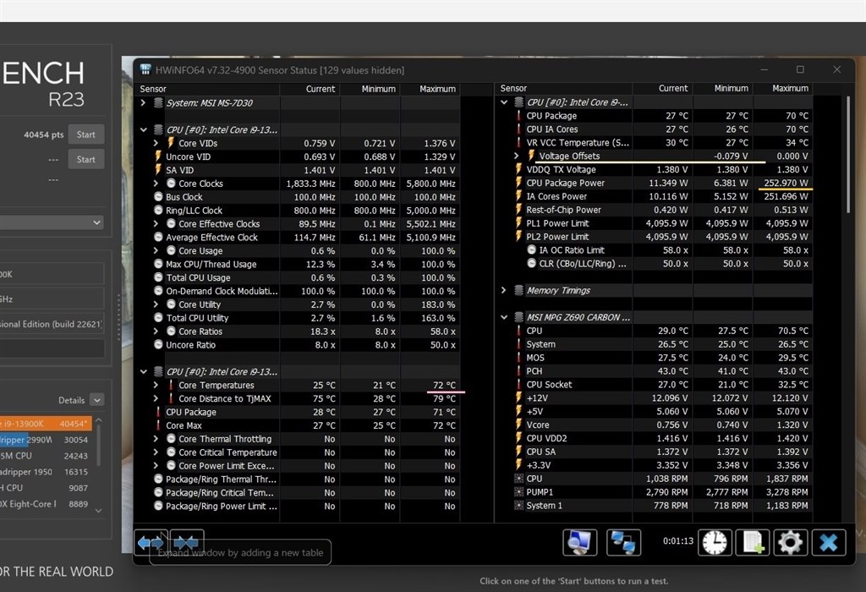
Task: Click the Cinebench ranking list scroll-down arrow
Action: pos(99,511)
